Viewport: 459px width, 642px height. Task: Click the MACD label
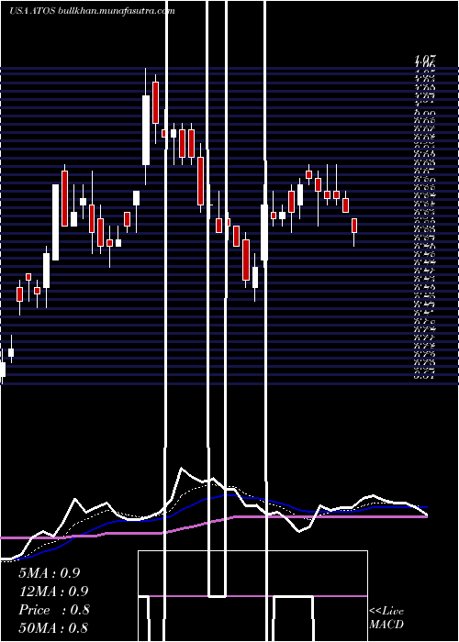(386, 625)
